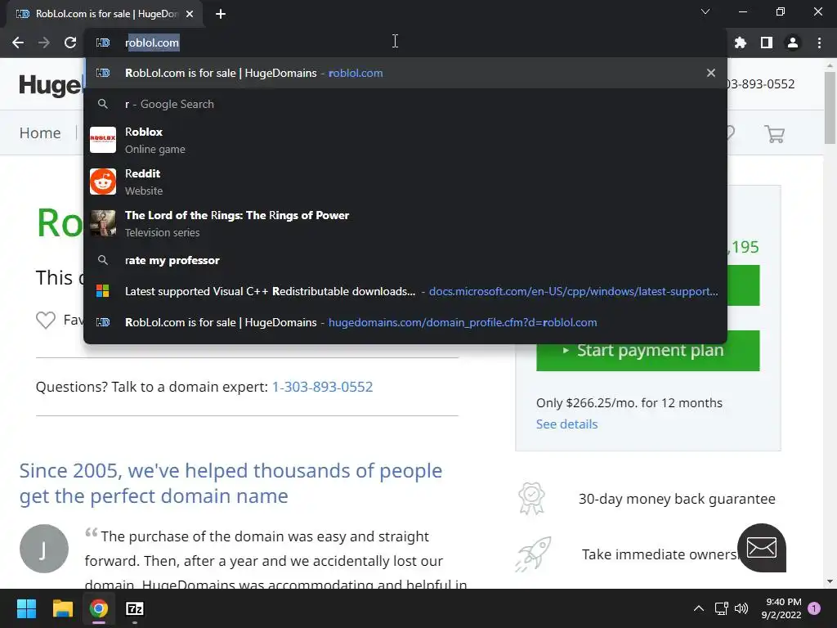Close the RobLol.com tab

(x=190, y=14)
